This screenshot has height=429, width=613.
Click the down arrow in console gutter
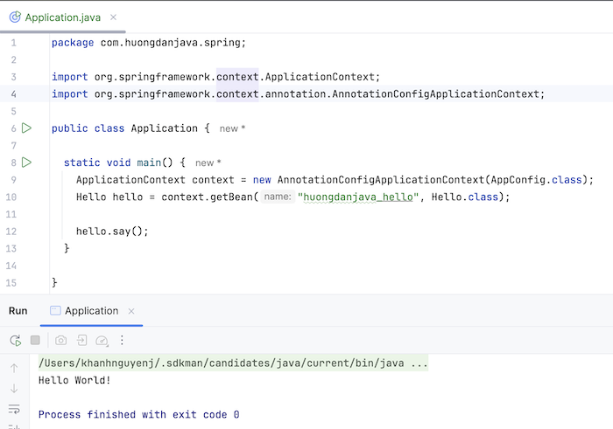click(x=14, y=388)
